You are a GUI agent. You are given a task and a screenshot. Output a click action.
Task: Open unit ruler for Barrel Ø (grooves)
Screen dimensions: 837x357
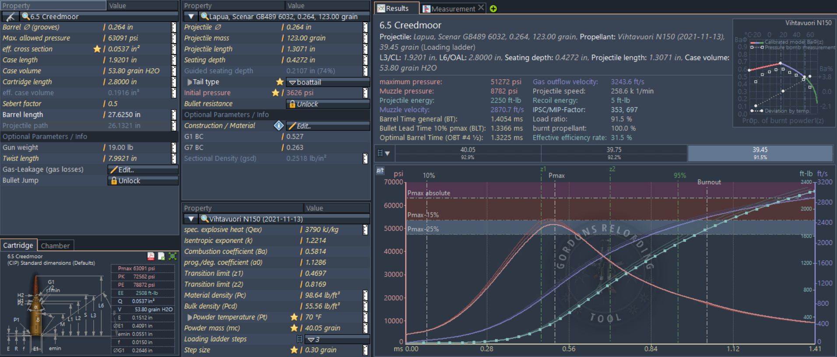pyautogui.click(x=174, y=27)
